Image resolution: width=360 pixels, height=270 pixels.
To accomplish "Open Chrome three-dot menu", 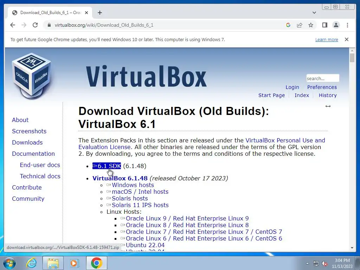I will click(347, 25).
